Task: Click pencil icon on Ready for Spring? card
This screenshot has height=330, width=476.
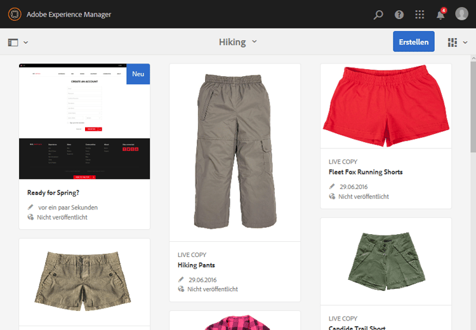Action: [30, 207]
